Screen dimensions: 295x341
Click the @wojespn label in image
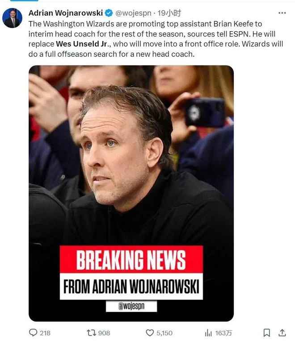[131, 306]
